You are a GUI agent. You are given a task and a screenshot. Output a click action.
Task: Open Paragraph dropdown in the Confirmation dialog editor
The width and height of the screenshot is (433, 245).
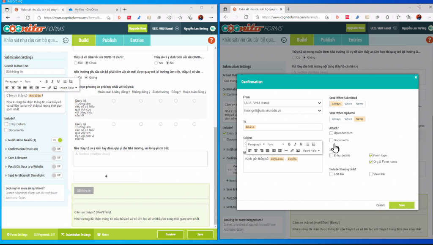coord(256,144)
